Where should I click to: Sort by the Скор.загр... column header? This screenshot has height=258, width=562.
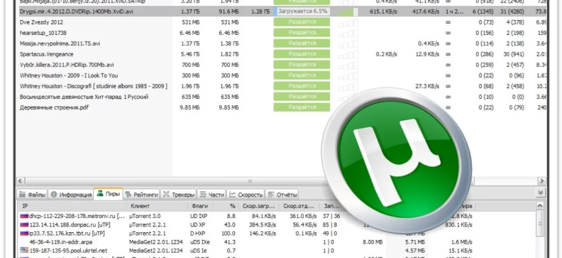click(x=259, y=206)
